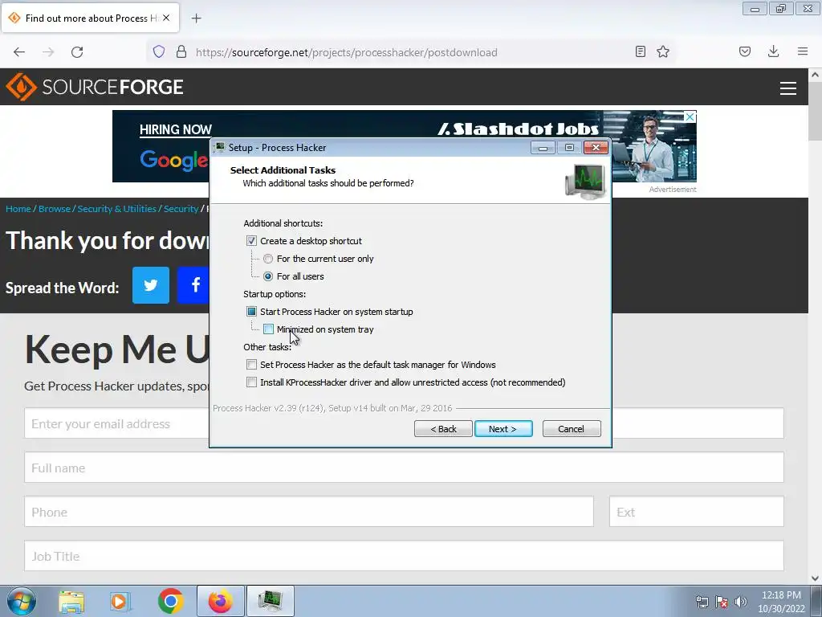The height and width of the screenshot is (617, 822).
Task: Check Minimized on system tray
Action: pyautogui.click(x=268, y=329)
